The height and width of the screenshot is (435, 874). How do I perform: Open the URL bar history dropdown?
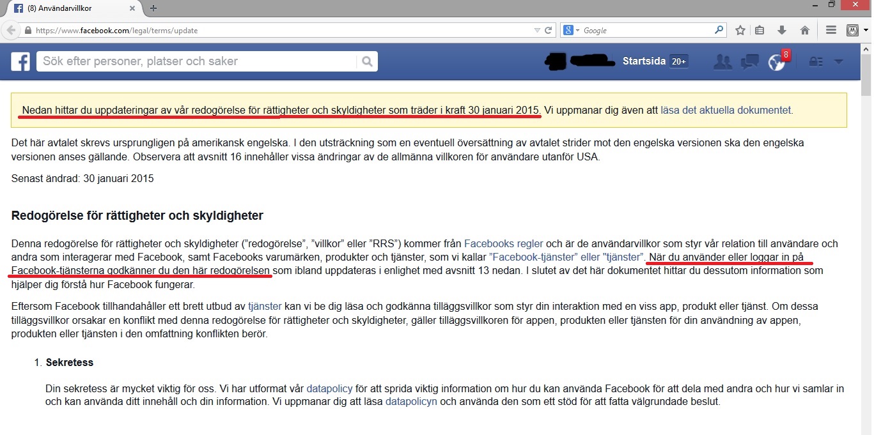pos(537,30)
